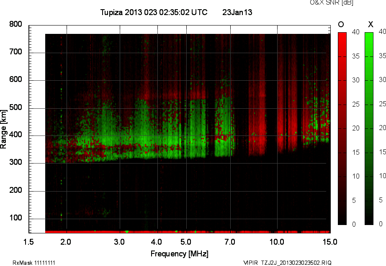
Task: Click the 'Frequency [MHz]' horizontal axis label
Action: pyautogui.click(x=180, y=254)
